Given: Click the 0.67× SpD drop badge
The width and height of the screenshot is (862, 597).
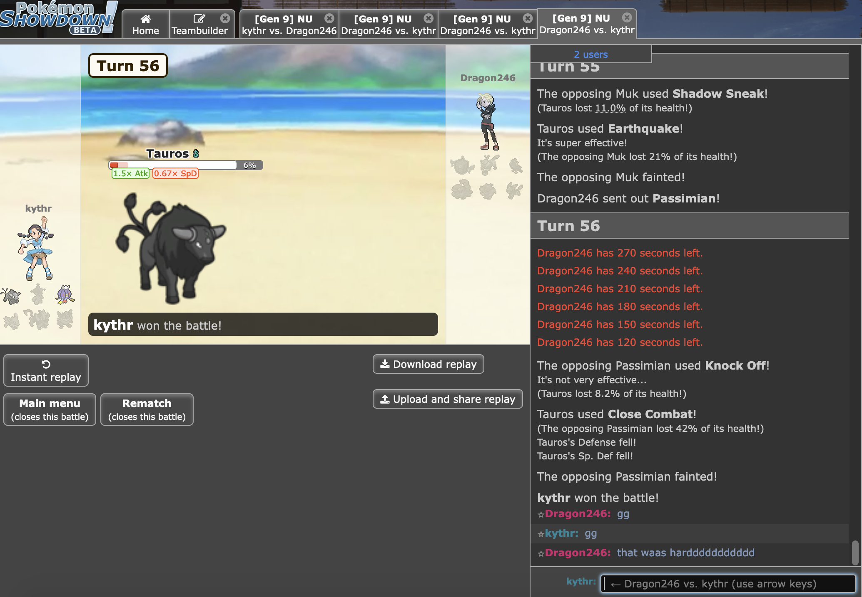Looking at the screenshot, I should pyautogui.click(x=175, y=173).
